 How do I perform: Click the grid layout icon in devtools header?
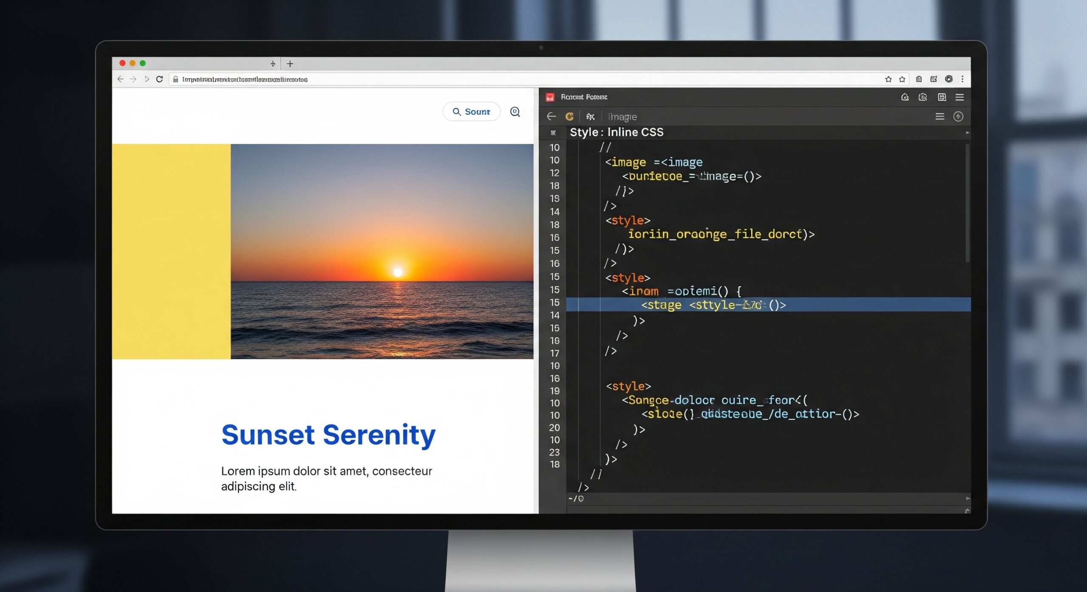pyautogui.click(x=942, y=97)
